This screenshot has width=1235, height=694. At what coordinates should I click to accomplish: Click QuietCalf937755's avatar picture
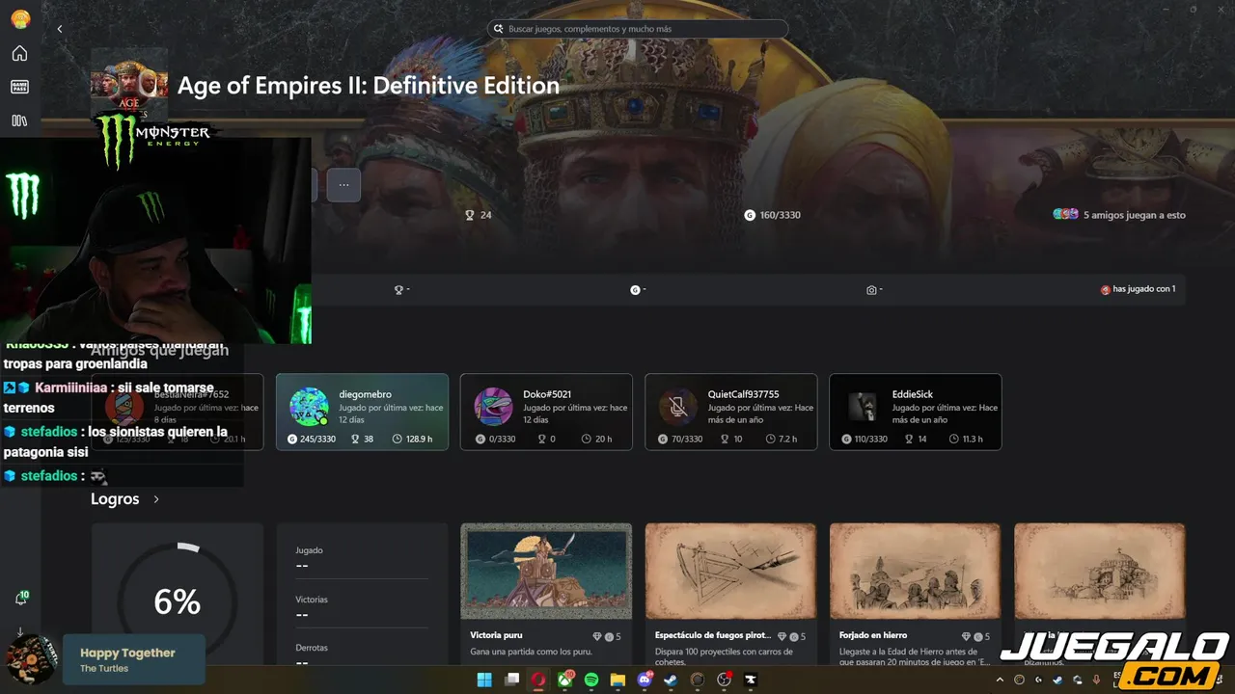point(677,407)
